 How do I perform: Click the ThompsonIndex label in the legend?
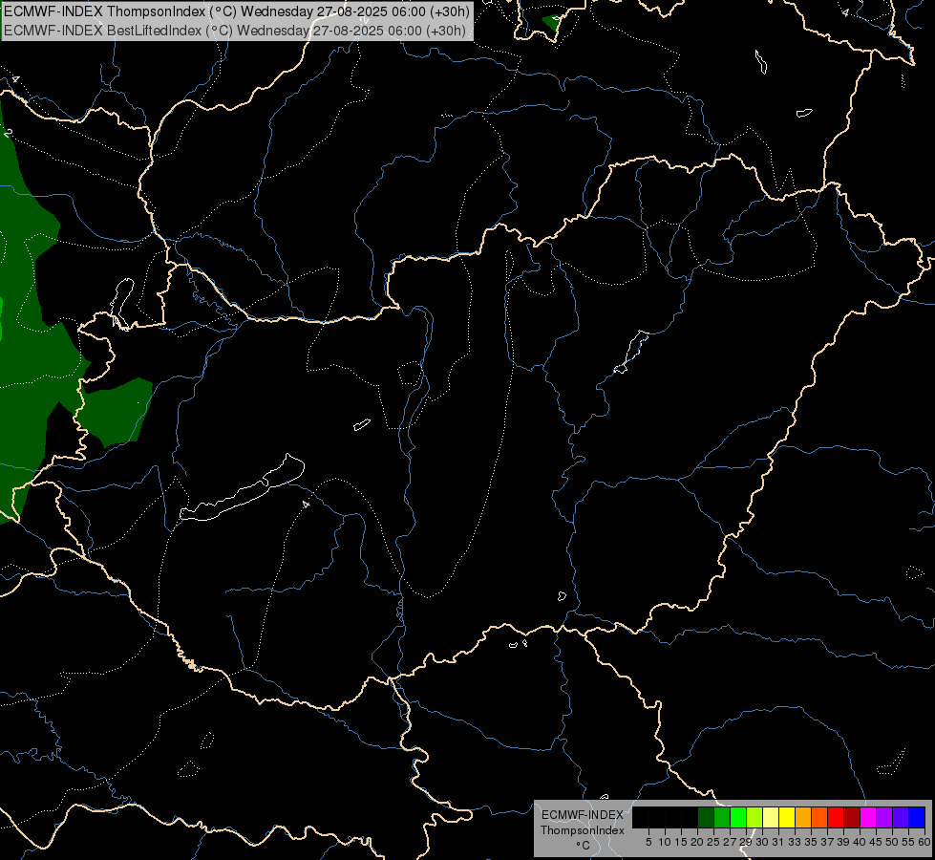click(x=582, y=830)
